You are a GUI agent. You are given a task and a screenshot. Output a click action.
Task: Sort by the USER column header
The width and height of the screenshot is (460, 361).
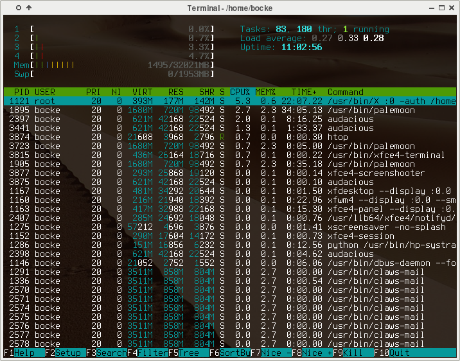click(x=45, y=92)
